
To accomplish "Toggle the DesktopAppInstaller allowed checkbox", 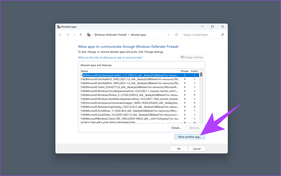I will (82, 75).
